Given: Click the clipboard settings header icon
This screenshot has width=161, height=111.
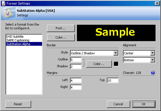Looking at the screenshot, I should 7,13.
